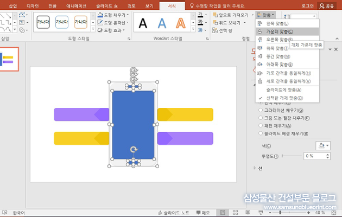Screen dimensions: 342x217
Task: Click the transparency (투명도) slider
Action: [x=291, y=156]
